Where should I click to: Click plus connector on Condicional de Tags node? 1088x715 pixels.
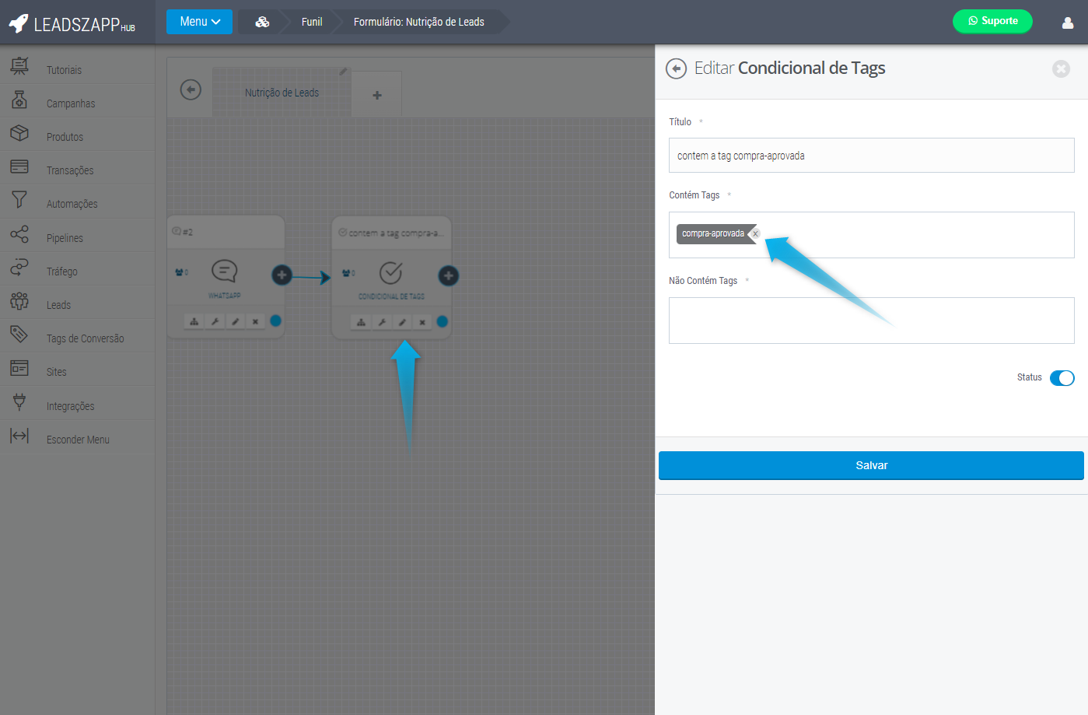[x=448, y=275]
